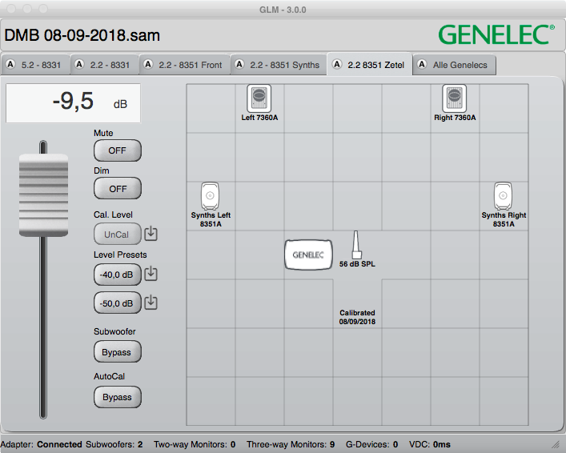The width and height of the screenshot is (566, 453).
Task: Click the volume fader track below handle
Action: (x=43, y=327)
